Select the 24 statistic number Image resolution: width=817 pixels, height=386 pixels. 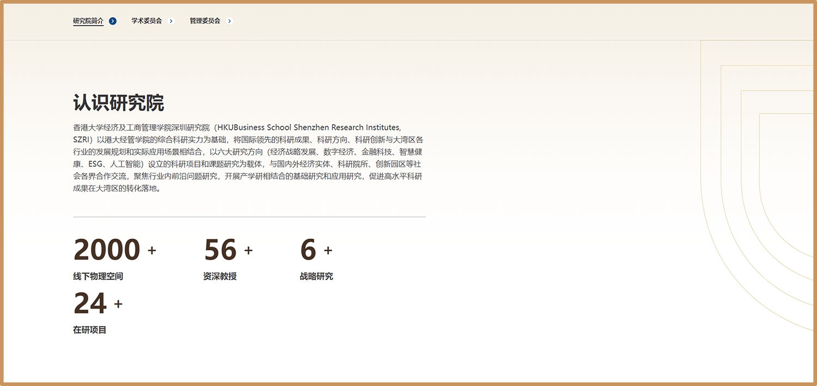90,303
